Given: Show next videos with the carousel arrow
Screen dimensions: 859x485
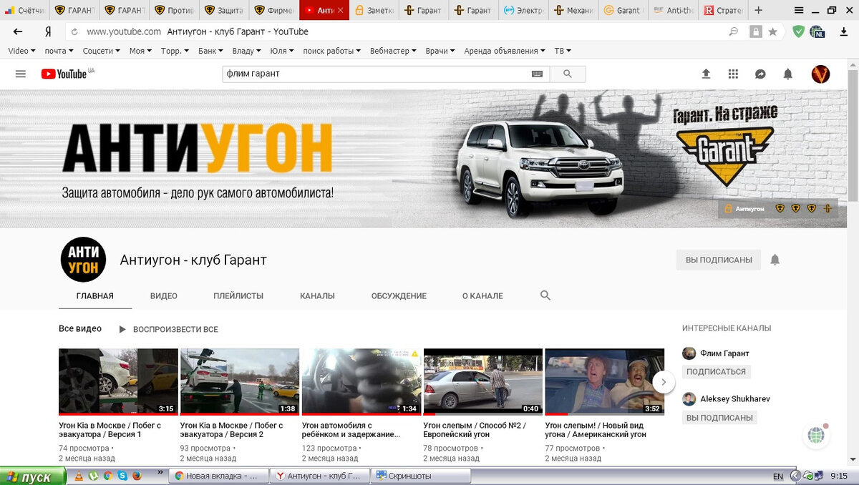Looking at the screenshot, I should pyautogui.click(x=664, y=382).
